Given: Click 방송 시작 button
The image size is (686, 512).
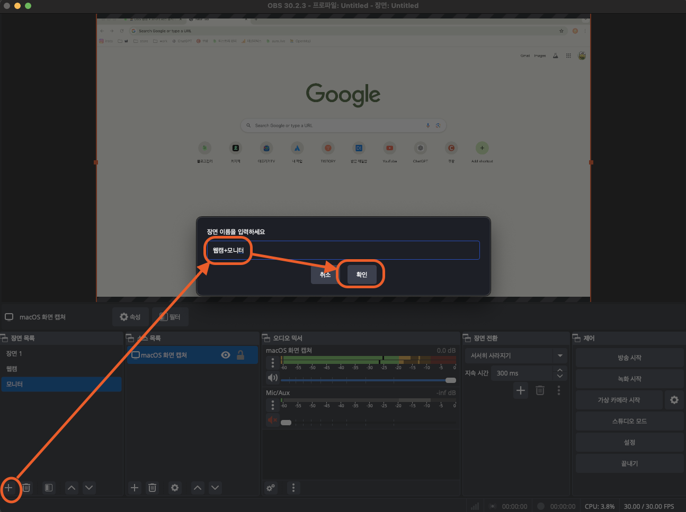Looking at the screenshot, I should point(629,358).
